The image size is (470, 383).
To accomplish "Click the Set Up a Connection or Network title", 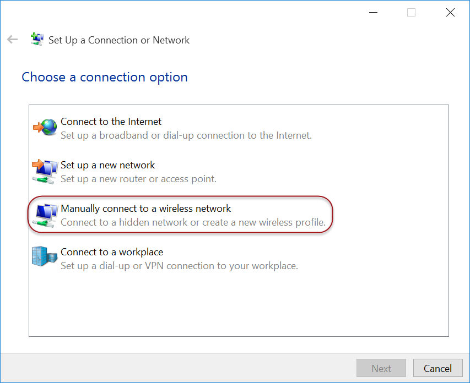I will coord(119,40).
